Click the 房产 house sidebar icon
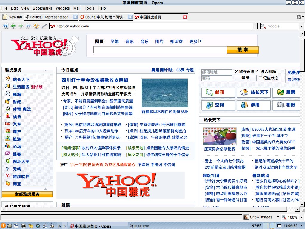The image size is (305, 229). [x=8, y=131]
